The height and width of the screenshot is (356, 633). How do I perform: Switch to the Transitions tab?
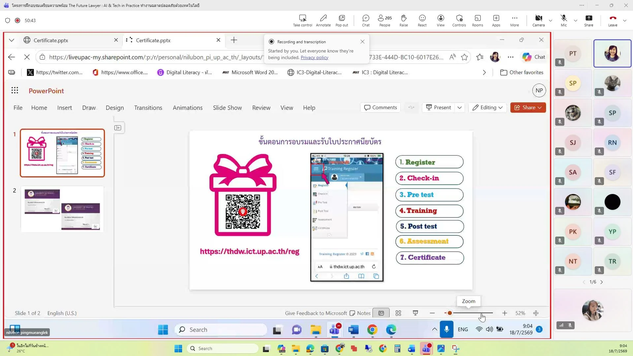[x=148, y=108]
